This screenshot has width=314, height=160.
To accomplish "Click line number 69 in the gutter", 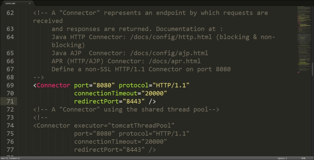I will click(10, 85).
